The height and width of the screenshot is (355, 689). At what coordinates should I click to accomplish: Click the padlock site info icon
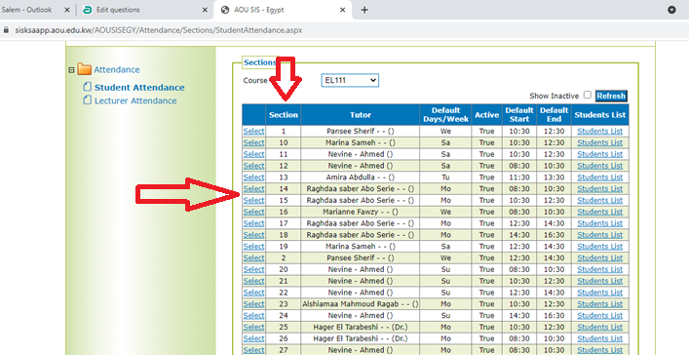[x=6, y=30]
